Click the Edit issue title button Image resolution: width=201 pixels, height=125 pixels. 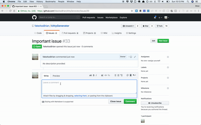[153, 41]
